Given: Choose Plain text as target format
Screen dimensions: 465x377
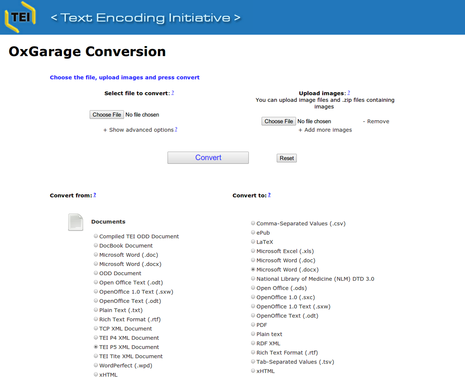Looking at the screenshot, I should (253, 334).
